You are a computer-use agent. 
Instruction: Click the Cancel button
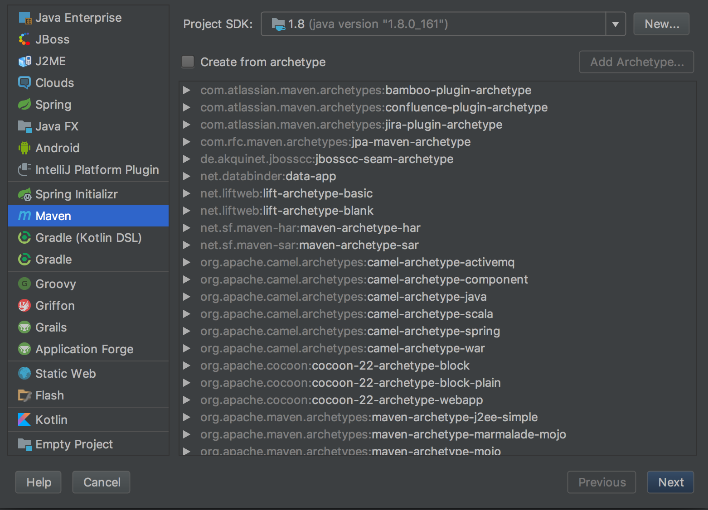pyautogui.click(x=102, y=482)
